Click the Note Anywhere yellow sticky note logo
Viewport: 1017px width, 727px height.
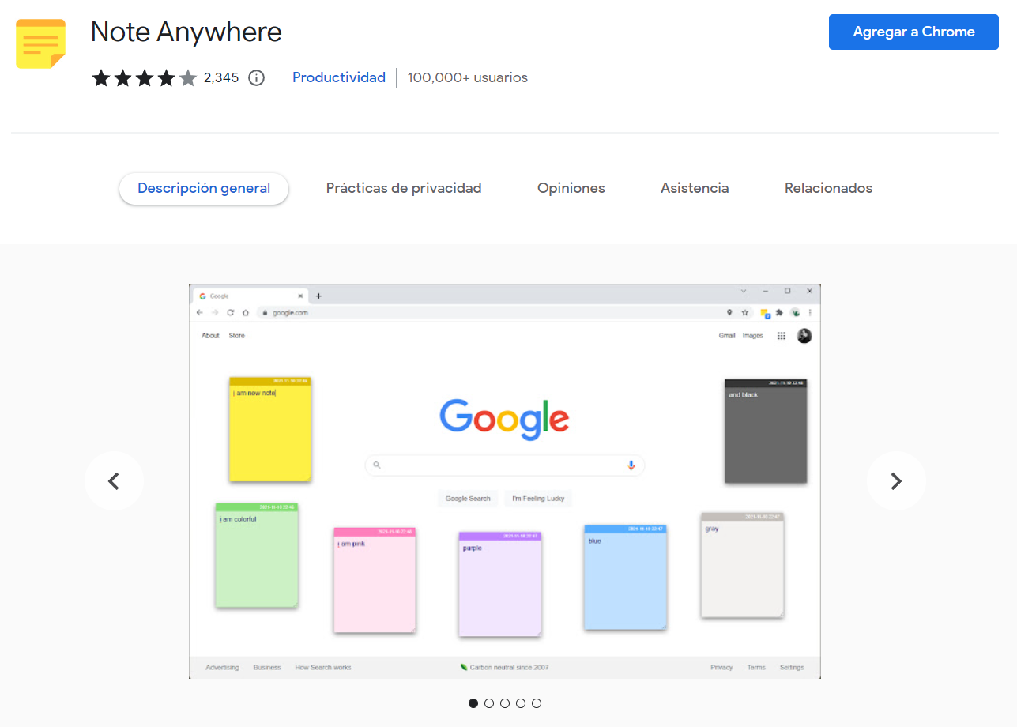40,44
